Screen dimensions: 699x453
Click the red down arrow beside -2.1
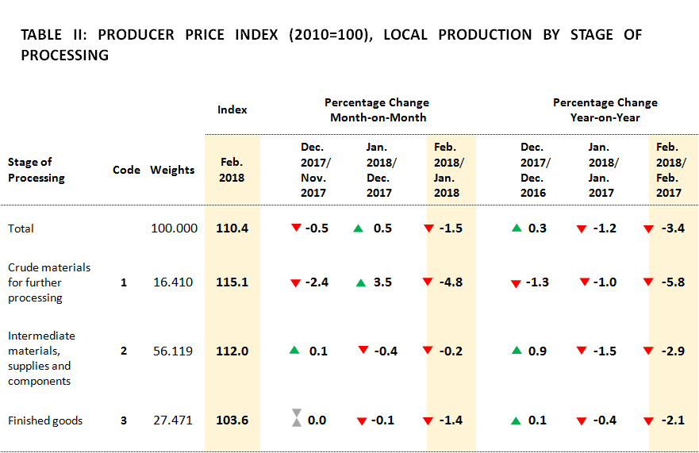[648, 420]
